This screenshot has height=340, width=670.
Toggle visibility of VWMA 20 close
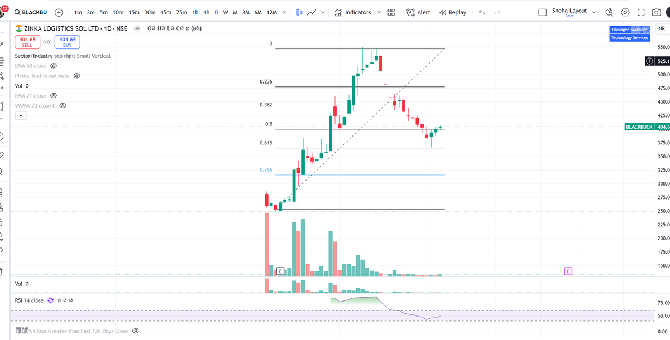pyautogui.click(x=63, y=106)
